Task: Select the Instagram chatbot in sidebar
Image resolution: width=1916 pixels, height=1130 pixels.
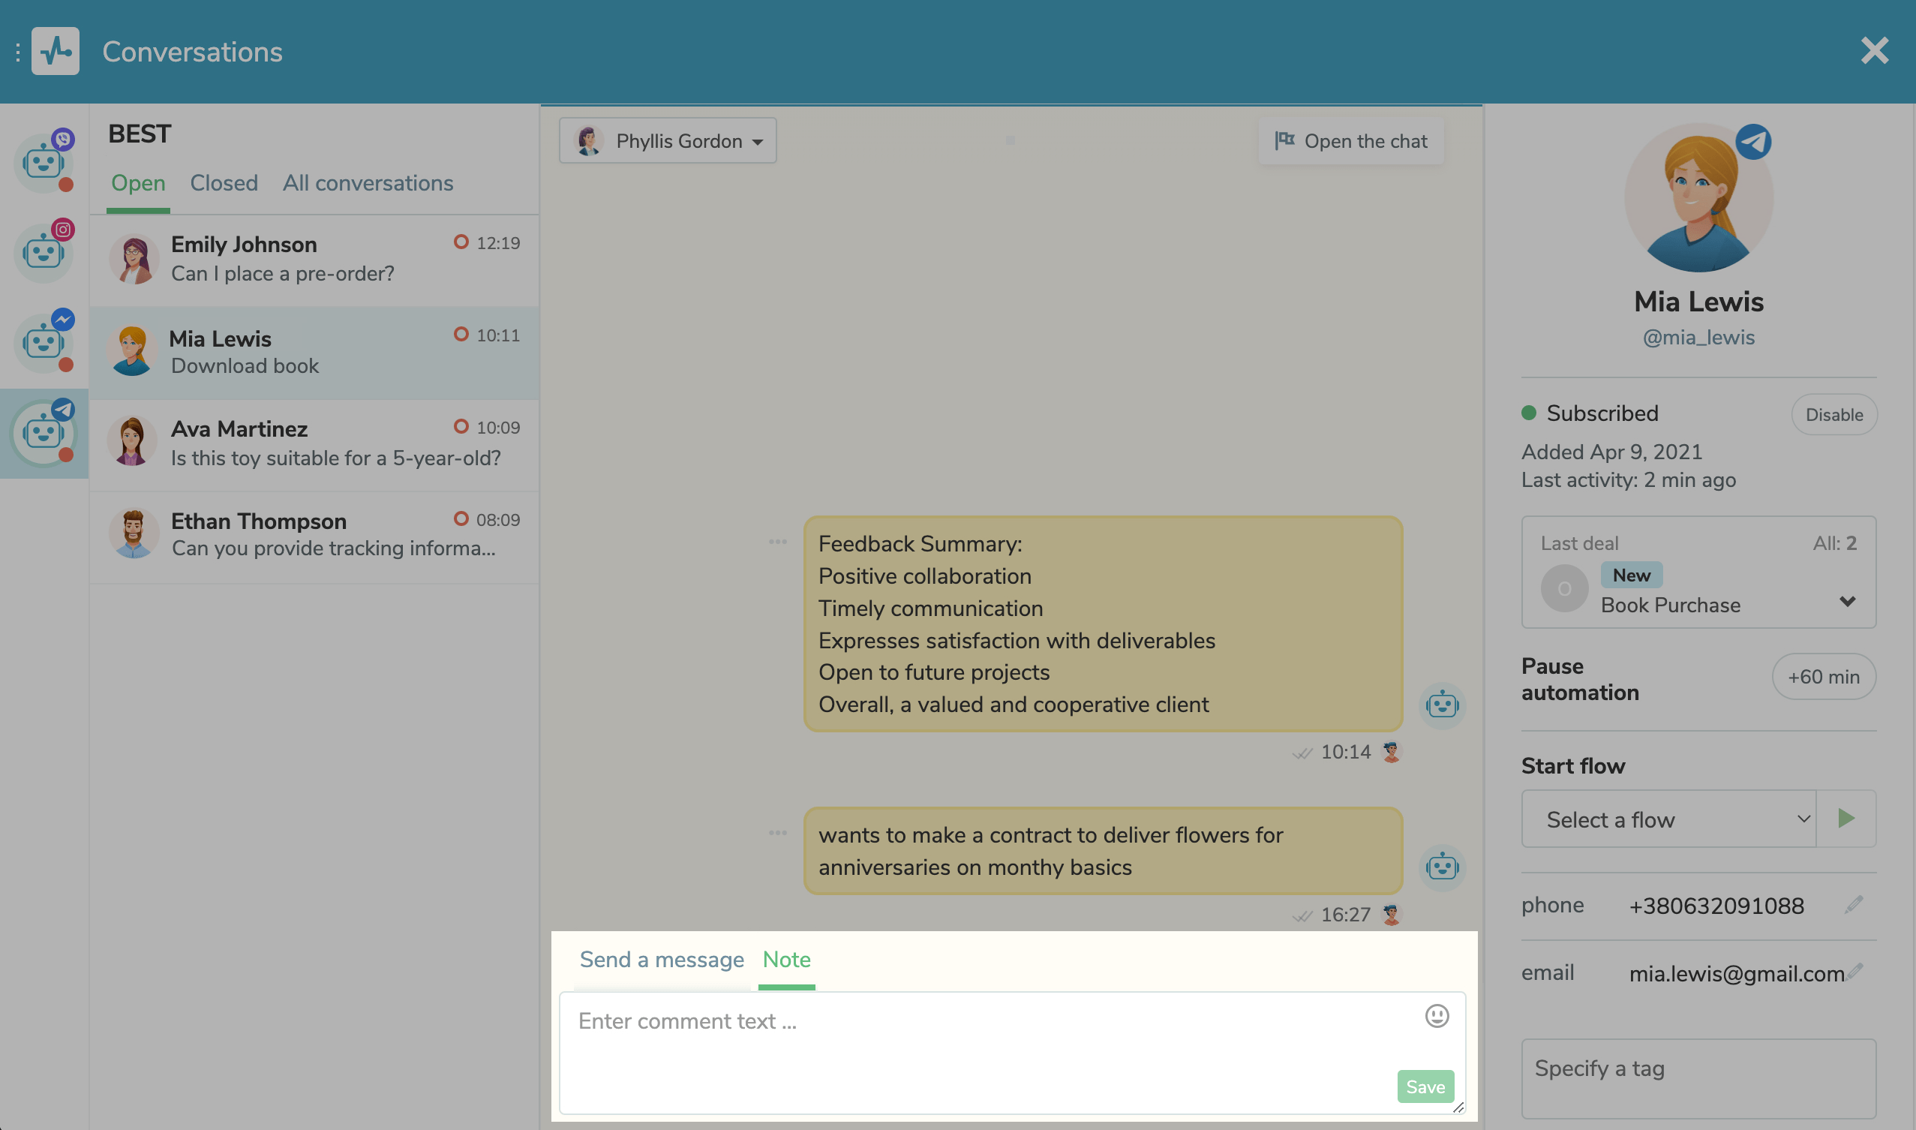Action: click(x=44, y=253)
